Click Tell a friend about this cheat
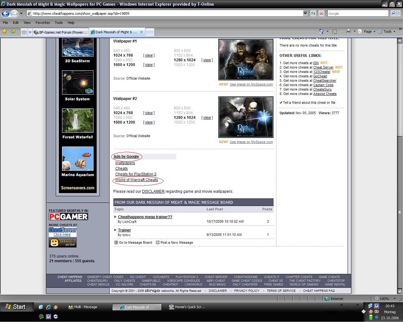This screenshot has height=322, width=403. (x=309, y=103)
